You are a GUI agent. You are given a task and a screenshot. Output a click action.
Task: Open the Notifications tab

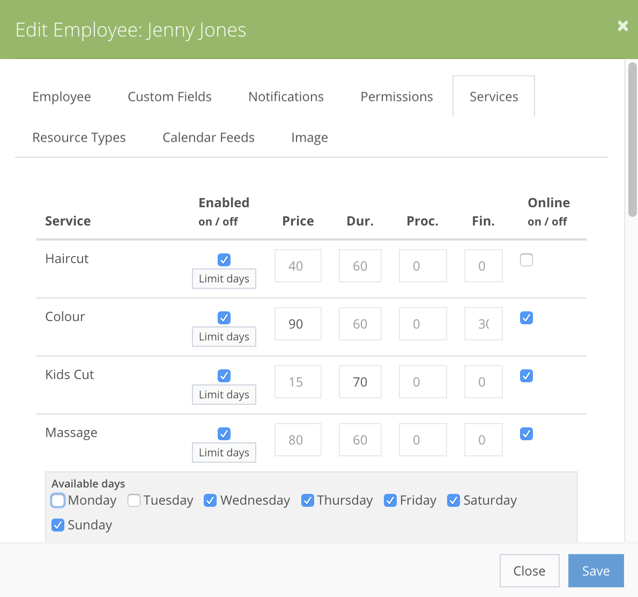(x=286, y=97)
